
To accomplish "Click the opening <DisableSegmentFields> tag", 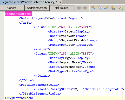I will point(39,85).
